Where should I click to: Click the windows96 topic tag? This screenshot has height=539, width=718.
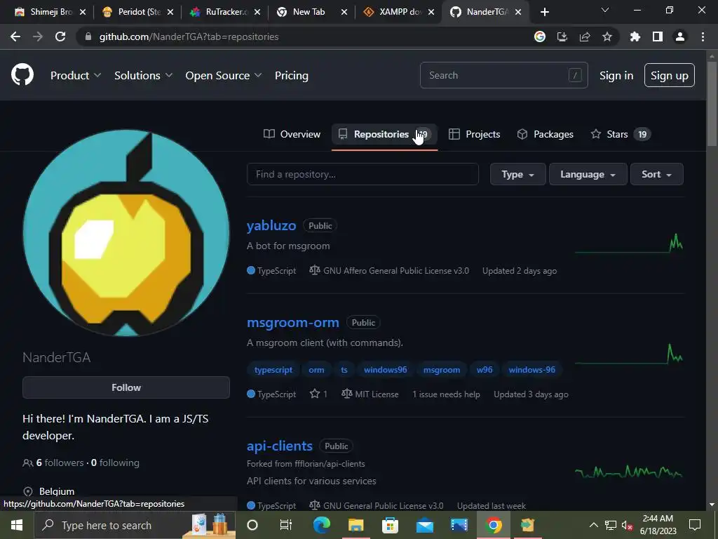tap(385, 369)
